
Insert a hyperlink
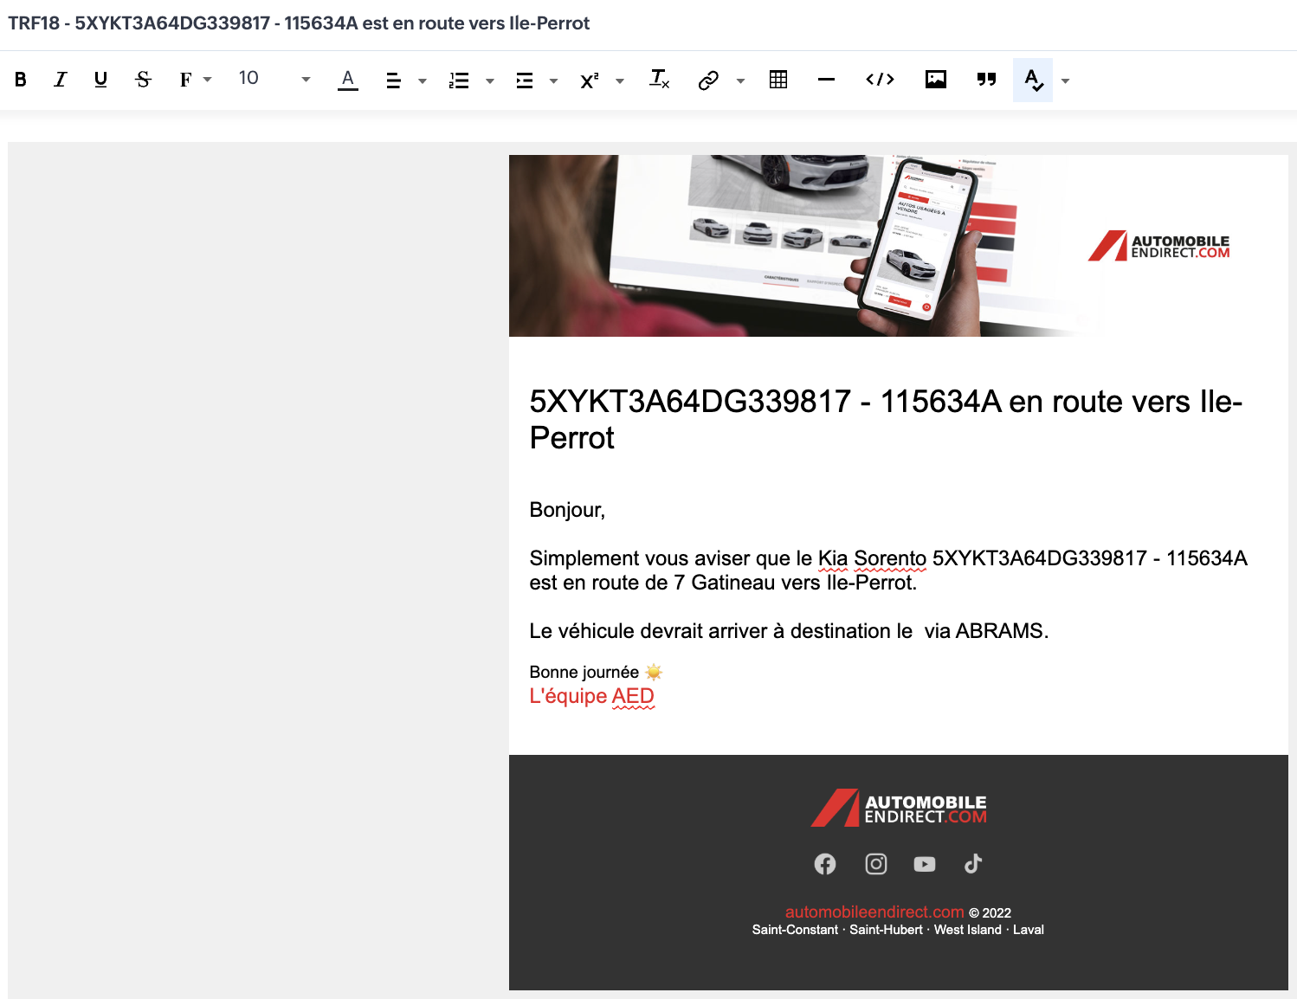[x=708, y=80]
